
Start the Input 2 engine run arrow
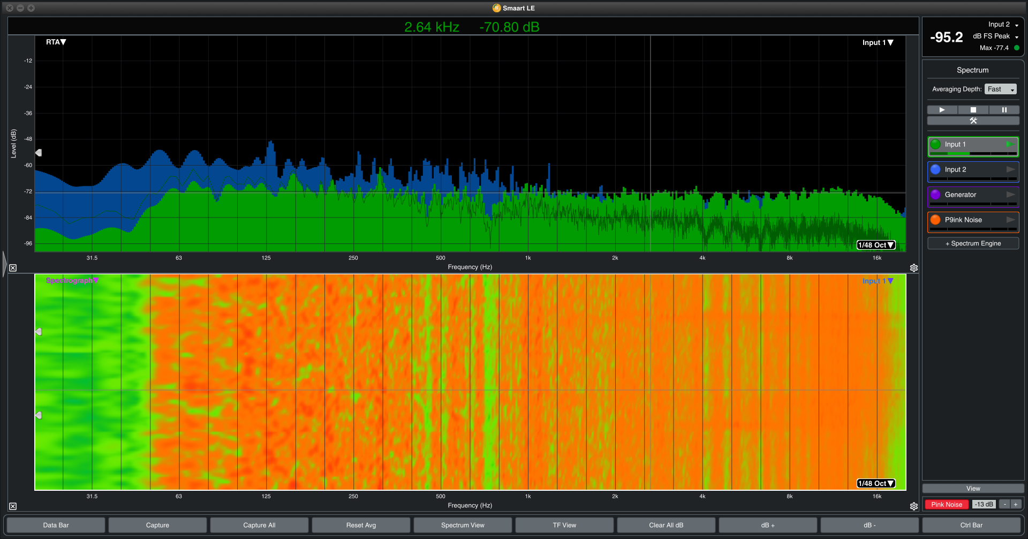(1010, 169)
